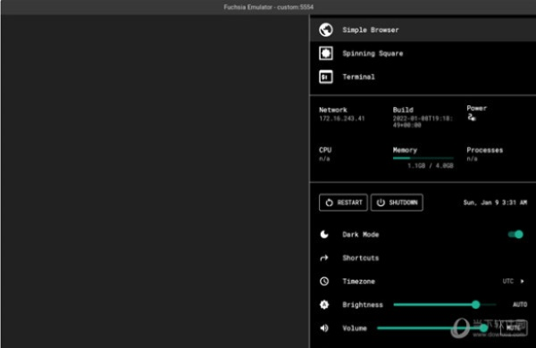Screen dimensions: 536x348
Task: Click the Memory usage bar
Action: tap(423, 158)
